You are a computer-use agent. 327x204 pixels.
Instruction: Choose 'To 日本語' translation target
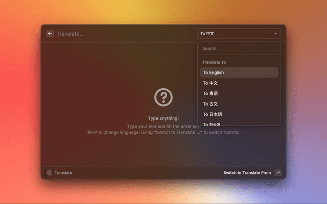(x=239, y=114)
